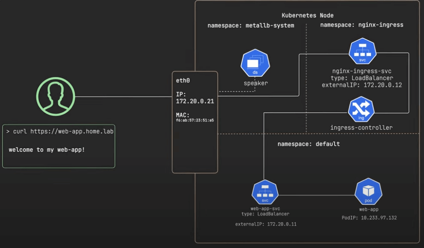Screen dimensions: 424x248
Task: Click externalIP 172.20.0.12 text
Action: click(x=361, y=85)
